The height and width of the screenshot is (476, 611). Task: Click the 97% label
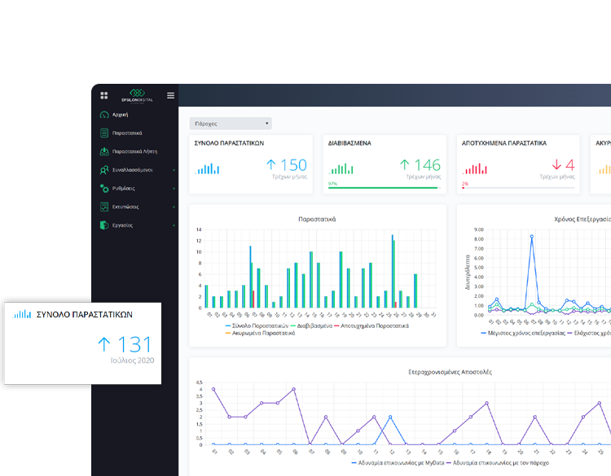pyautogui.click(x=332, y=184)
